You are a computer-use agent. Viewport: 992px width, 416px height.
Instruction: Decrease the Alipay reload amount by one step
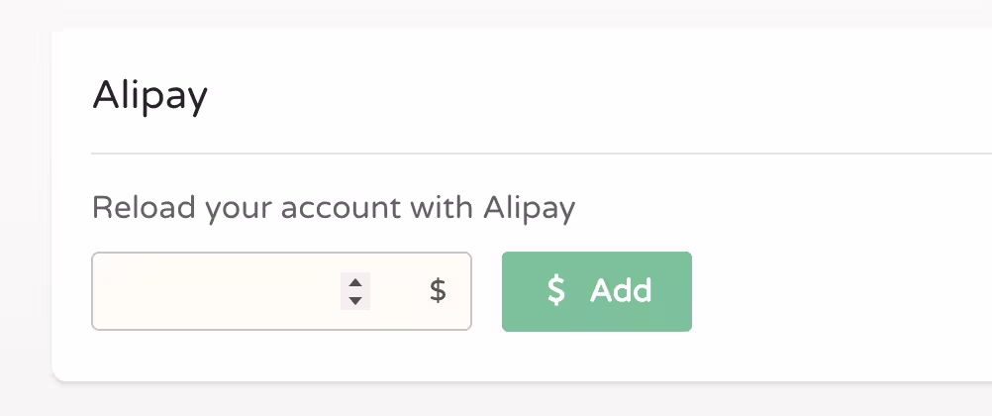(x=355, y=300)
